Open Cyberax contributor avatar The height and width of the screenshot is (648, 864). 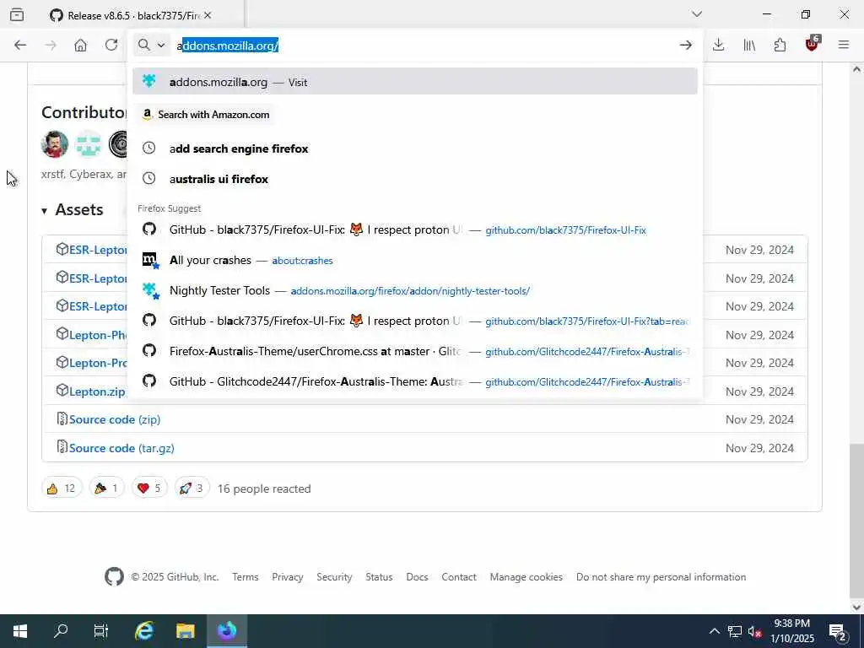tap(88, 144)
